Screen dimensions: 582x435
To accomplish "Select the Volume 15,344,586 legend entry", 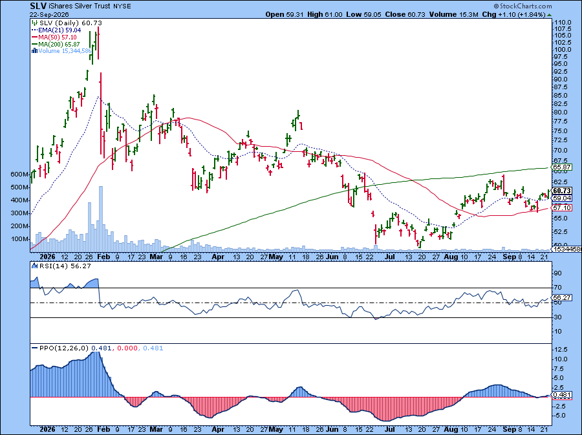I will (65, 51).
